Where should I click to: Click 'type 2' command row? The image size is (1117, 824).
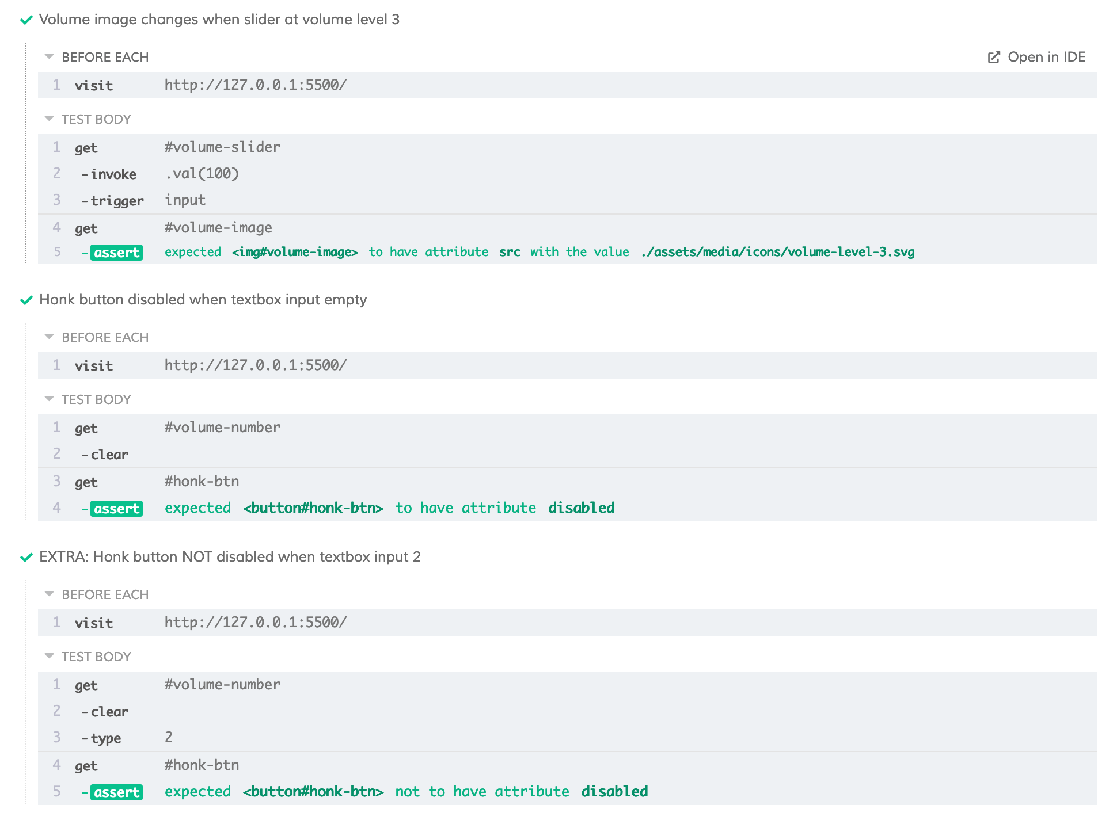pos(568,738)
